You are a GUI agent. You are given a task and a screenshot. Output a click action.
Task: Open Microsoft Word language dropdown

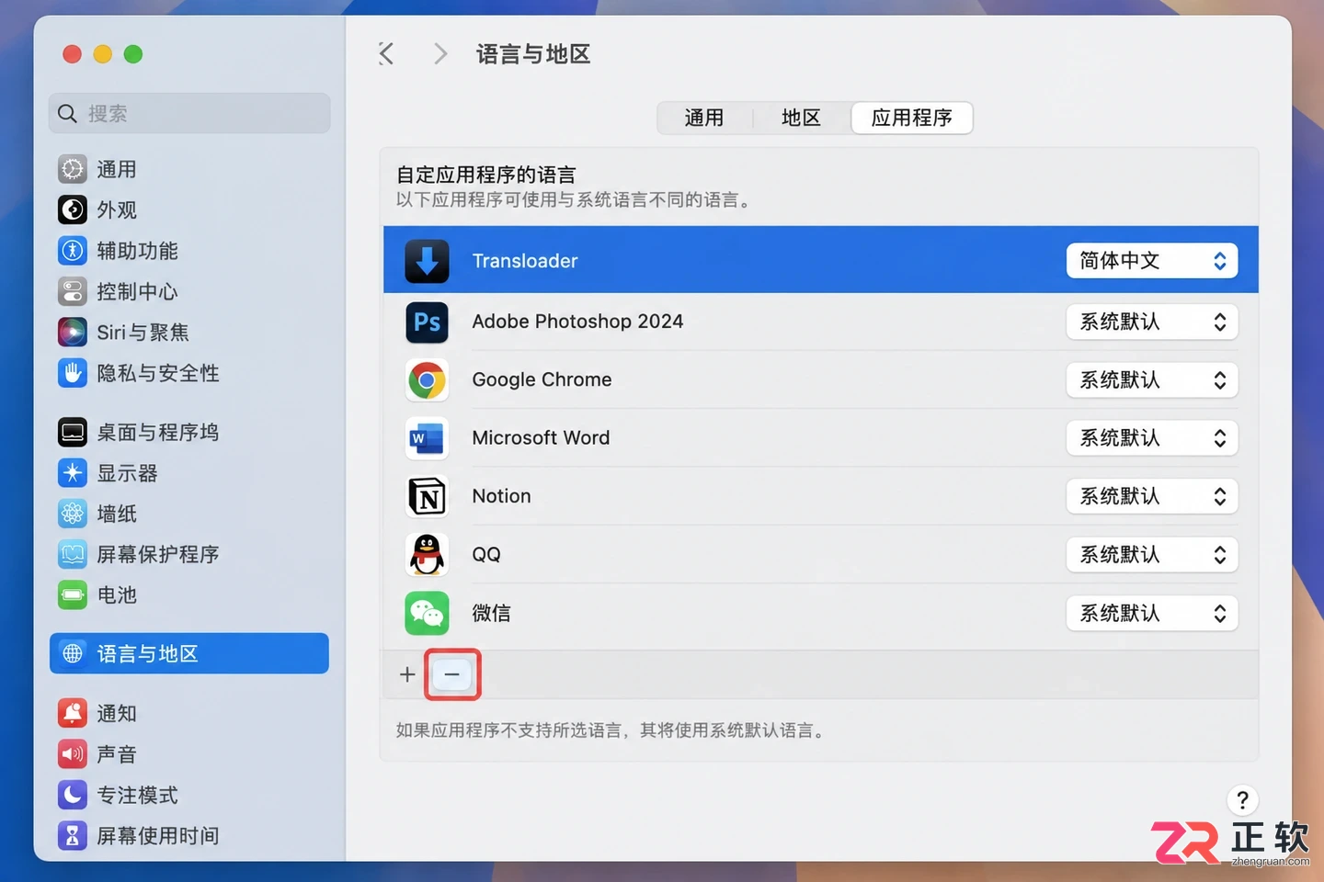[1152, 438]
